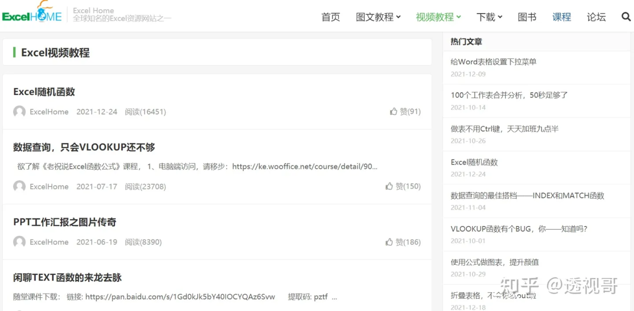Screen dimensions: 634x311
Task: Expand the 视频教程 dropdown menu
Action: click(438, 17)
